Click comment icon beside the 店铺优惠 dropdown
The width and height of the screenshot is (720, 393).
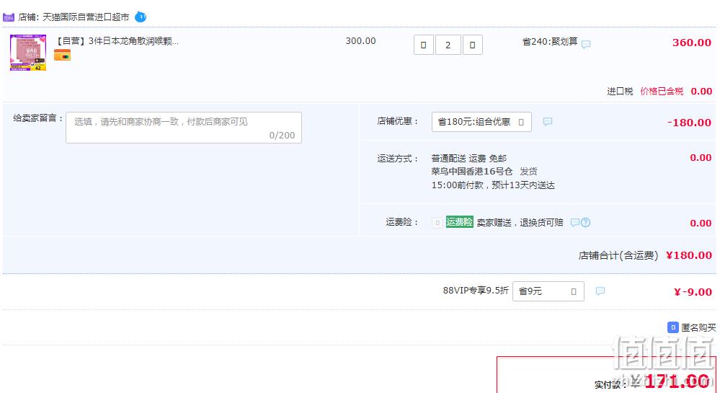tap(547, 121)
